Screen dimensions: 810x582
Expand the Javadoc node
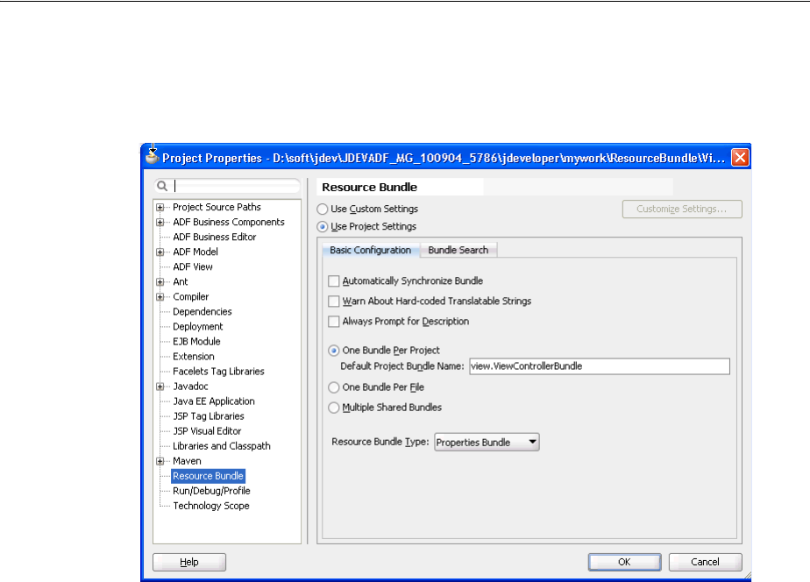coord(160,387)
